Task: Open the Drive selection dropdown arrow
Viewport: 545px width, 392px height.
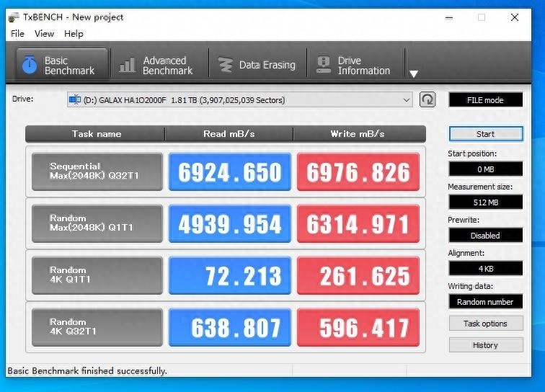Action: pyautogui.click(x=407, y=100)
